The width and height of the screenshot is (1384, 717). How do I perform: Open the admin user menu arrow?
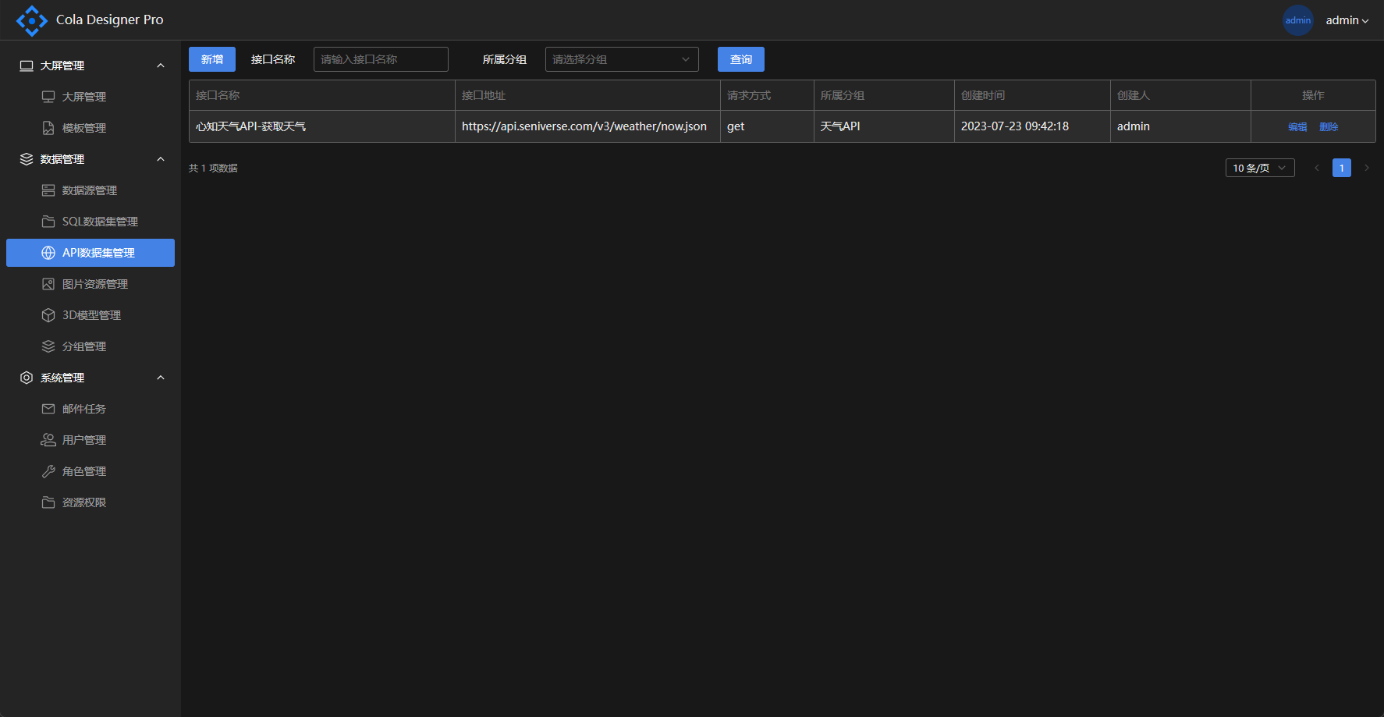pyautogui.click(x=1365, y=21)
